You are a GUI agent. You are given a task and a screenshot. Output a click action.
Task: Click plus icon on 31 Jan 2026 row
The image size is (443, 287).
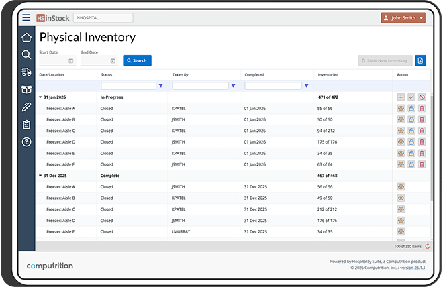tap(401, 97)
